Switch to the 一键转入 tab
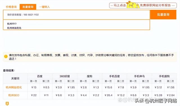Viewport: 180px width, 106px height. click(x=44, y=7)
